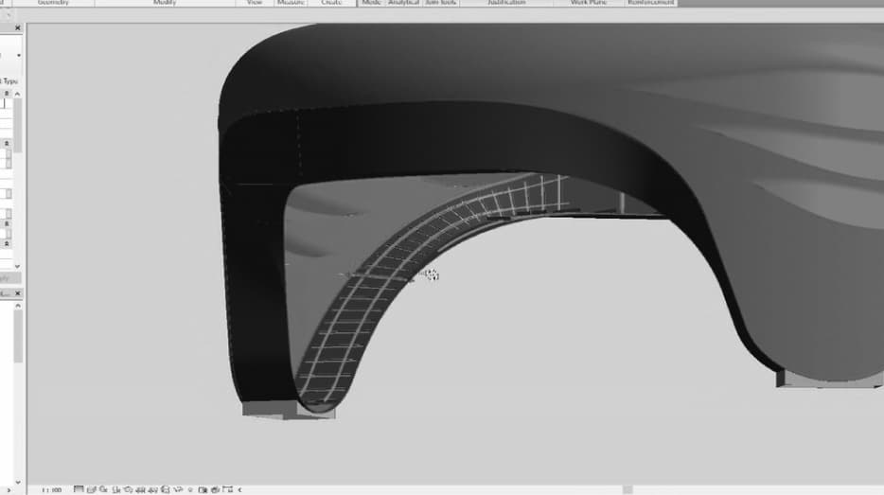Toggle the Show Analytical Model icon

(x=215, y=489)
